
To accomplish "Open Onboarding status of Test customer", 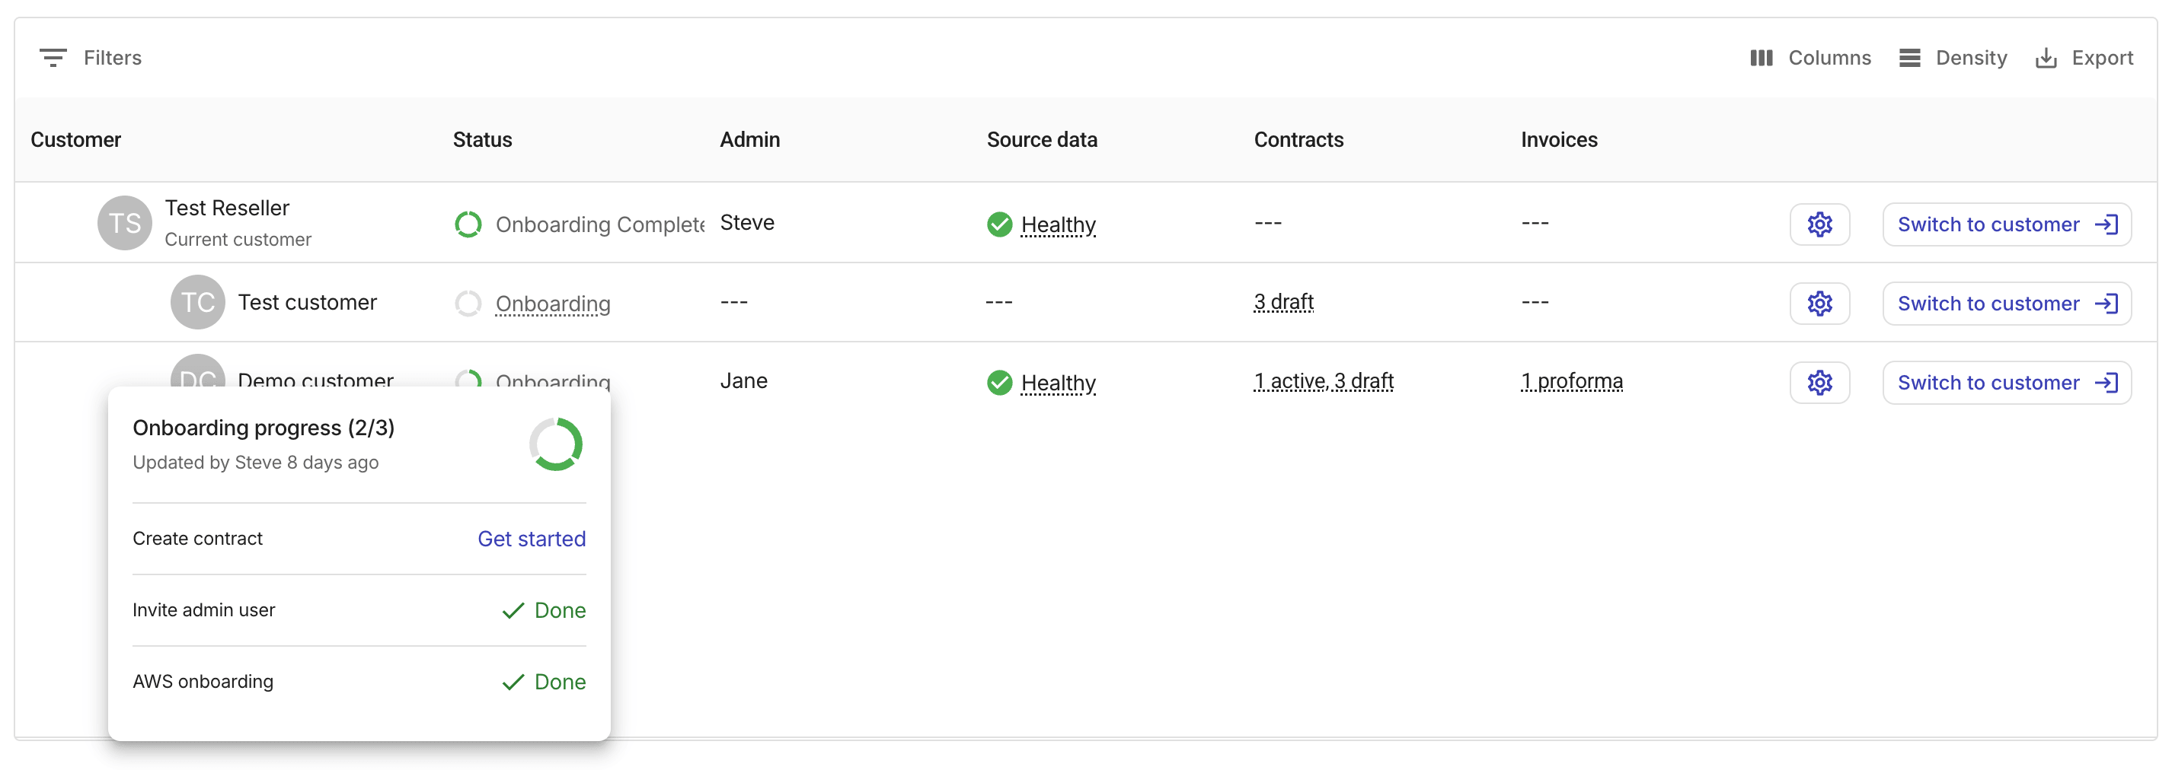I will point(553,304).
